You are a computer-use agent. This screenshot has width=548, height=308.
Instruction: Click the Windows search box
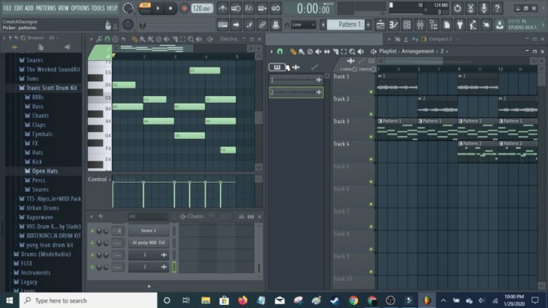tap(89, 300)
